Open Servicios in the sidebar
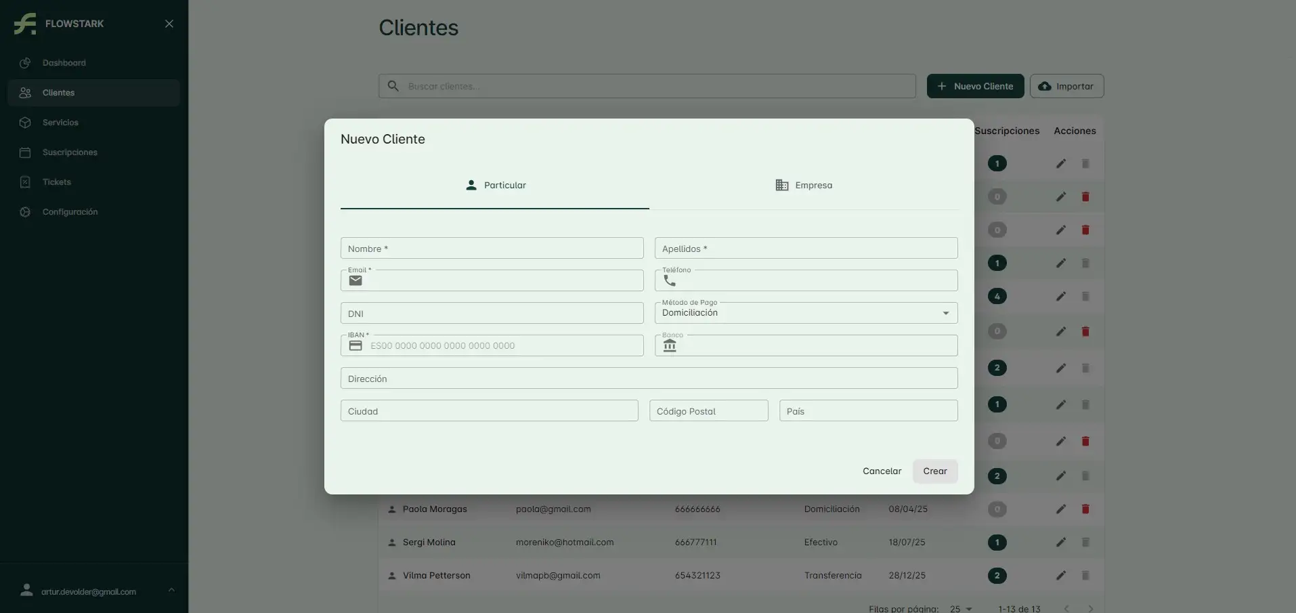This screenshot has height=613, width=1296. tap(60, 123)
